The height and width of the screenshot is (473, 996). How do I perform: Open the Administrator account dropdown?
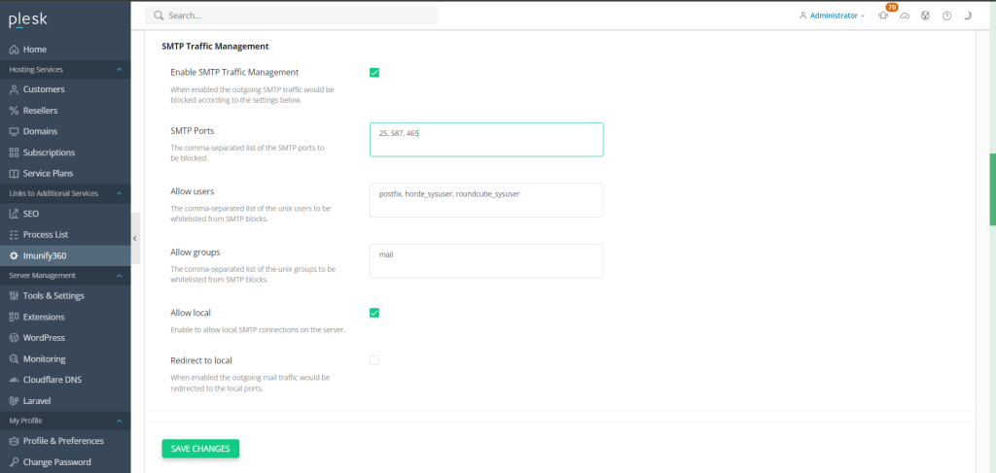coord(832,17)
